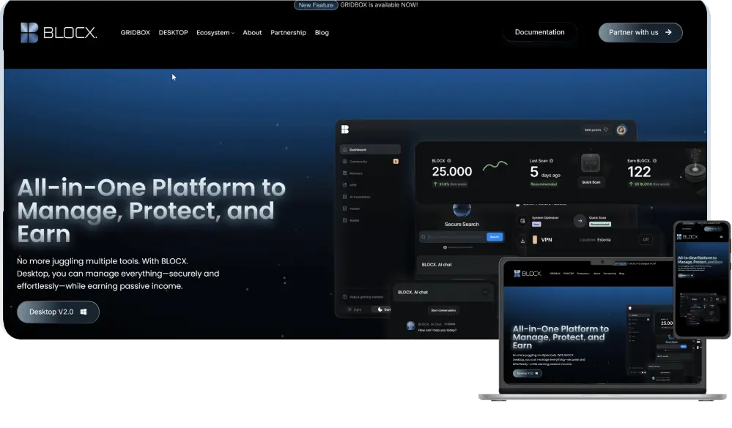This screenshot has height=428, width=732.
Task: Click 'GRIDBOX is available NOW!' announcement text
Action: tap(379, 5)
